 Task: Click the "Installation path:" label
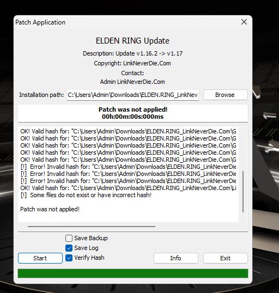41,95
